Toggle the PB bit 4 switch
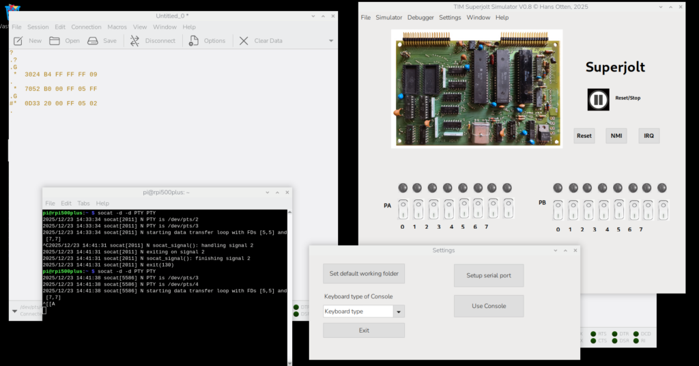The width and height of the screenshot is (699, 366). click(x=618, y=208)
